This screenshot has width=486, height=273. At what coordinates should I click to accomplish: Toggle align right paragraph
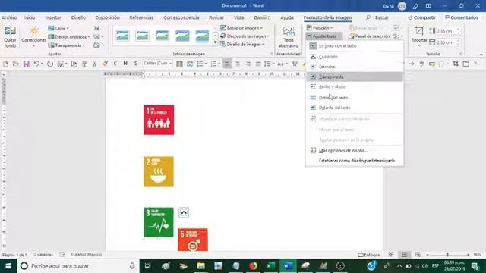pyautogui.click(x=248, y=64)
